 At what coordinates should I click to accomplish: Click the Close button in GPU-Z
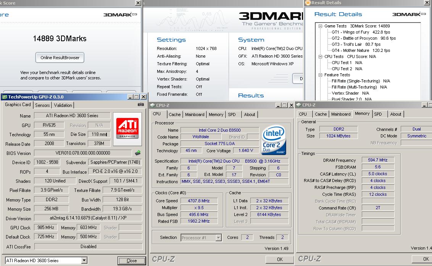[x=132, y=261]
